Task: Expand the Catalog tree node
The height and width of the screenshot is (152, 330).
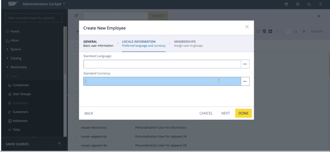Action: [x=7, y=58]
